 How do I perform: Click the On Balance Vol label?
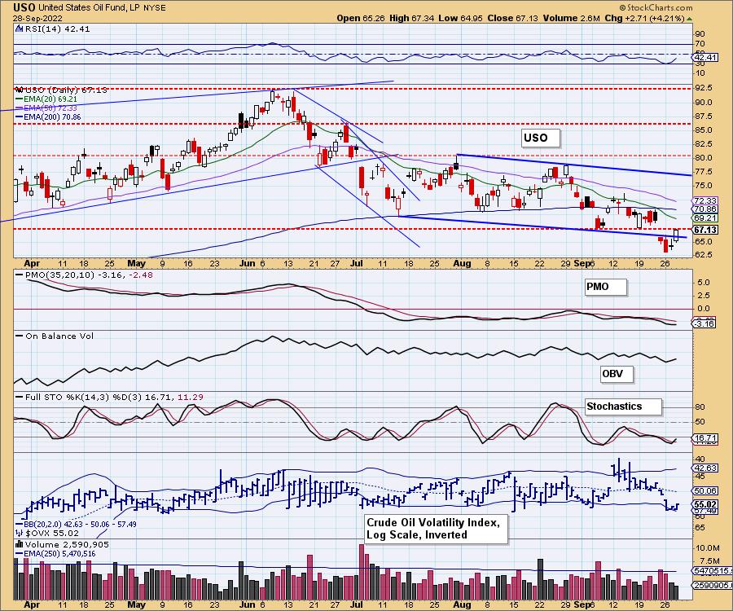tap(55, 336)
